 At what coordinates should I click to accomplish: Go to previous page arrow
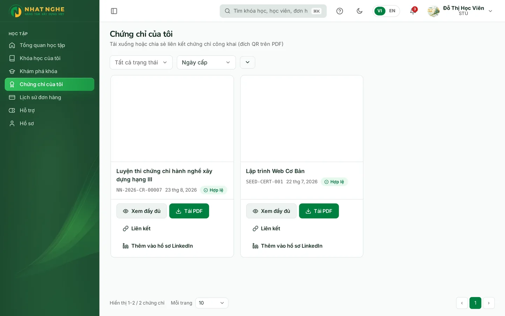coord(462,303)
